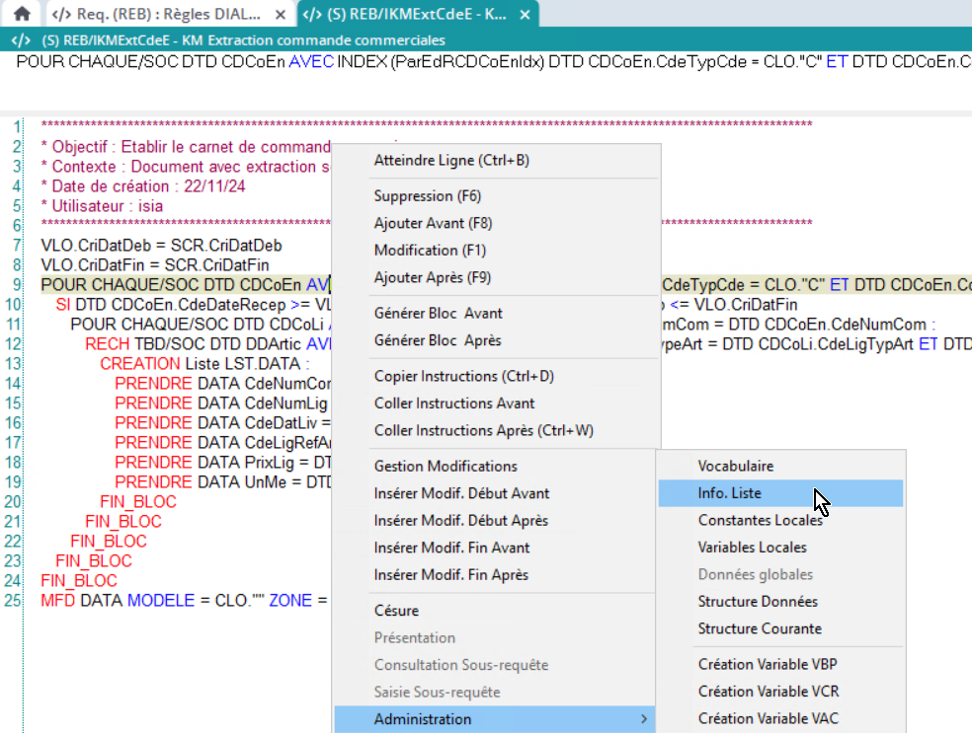Click Copier Instructions (Ctrl+D)

click(463, 376)
